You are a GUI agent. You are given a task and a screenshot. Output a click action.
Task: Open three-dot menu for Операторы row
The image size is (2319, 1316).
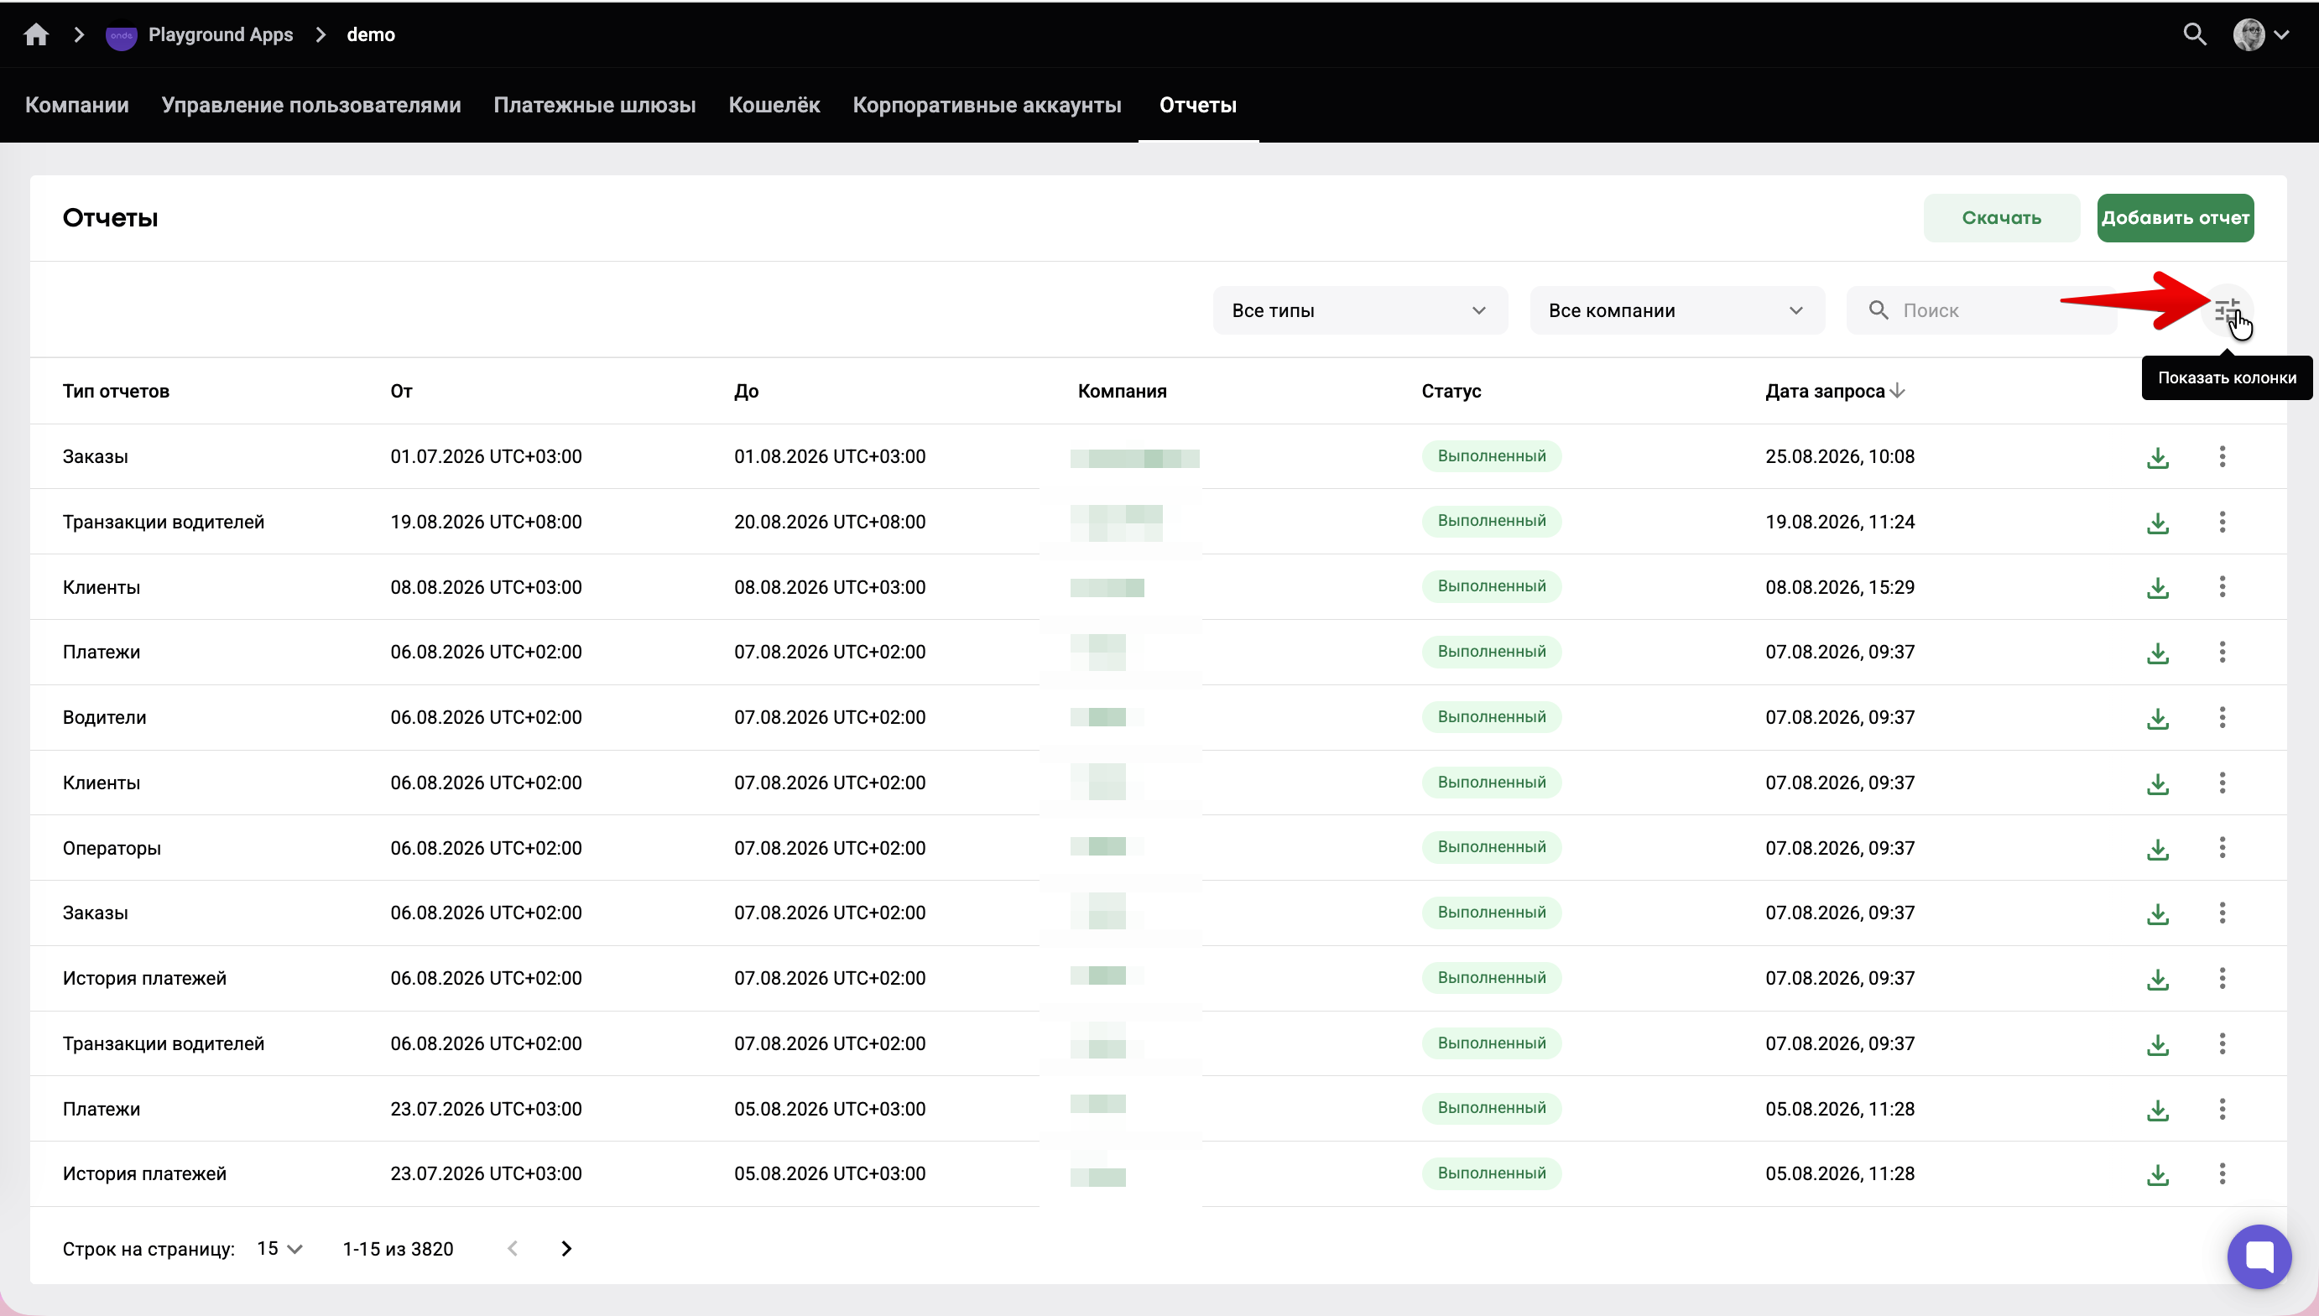point(2223,848)
